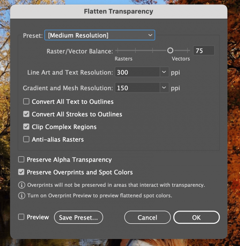Confirm with the OK button
240x246 pixels.
coord(197,217)
